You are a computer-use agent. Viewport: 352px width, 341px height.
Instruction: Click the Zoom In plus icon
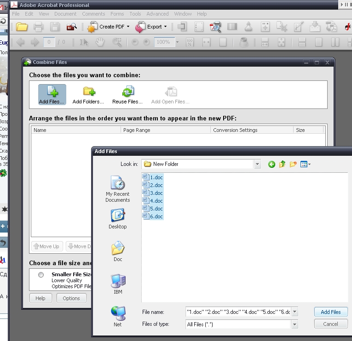click(x=146, y=42)
